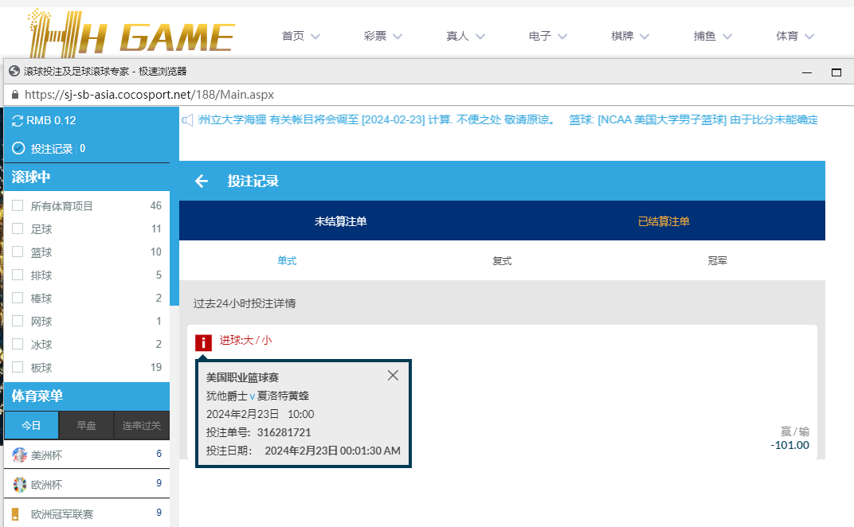The image size is (854, 527).
Task: Open the 欧洲杯 league entry
Action: [x=87, y=484]
